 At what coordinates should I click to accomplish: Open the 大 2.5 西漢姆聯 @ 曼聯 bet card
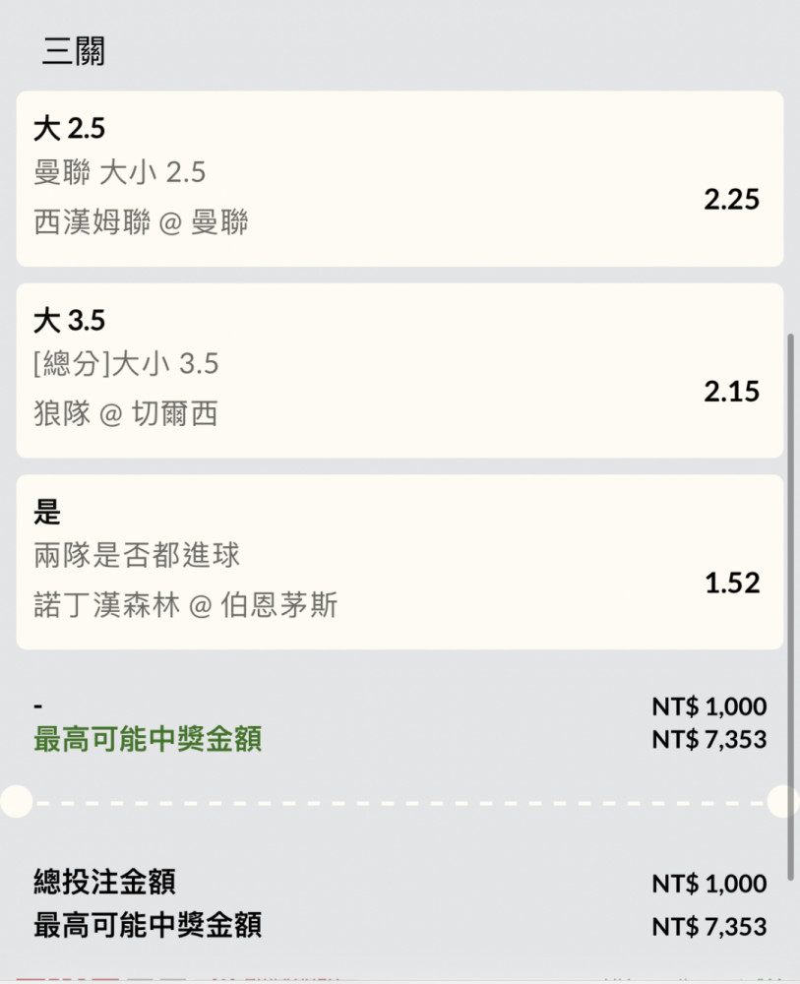click(x=400, y=179)
